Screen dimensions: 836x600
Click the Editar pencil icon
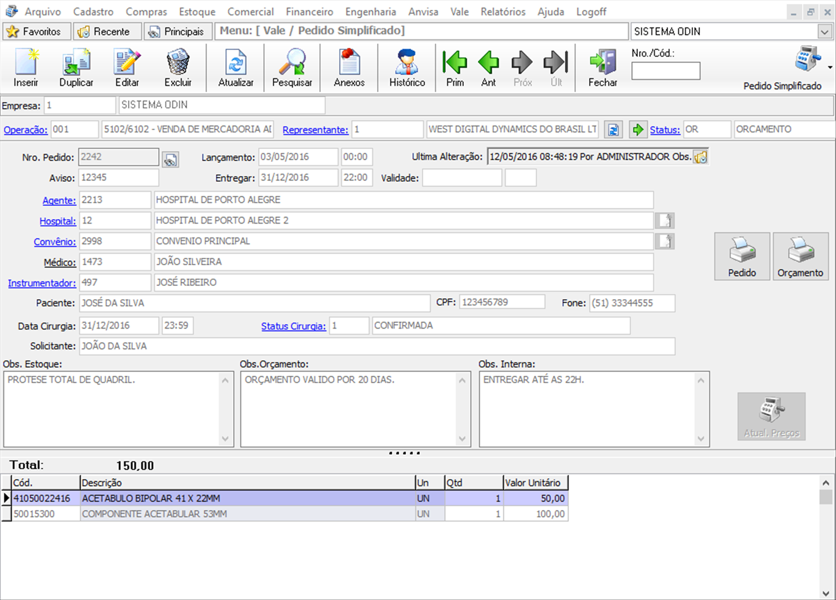127,68
